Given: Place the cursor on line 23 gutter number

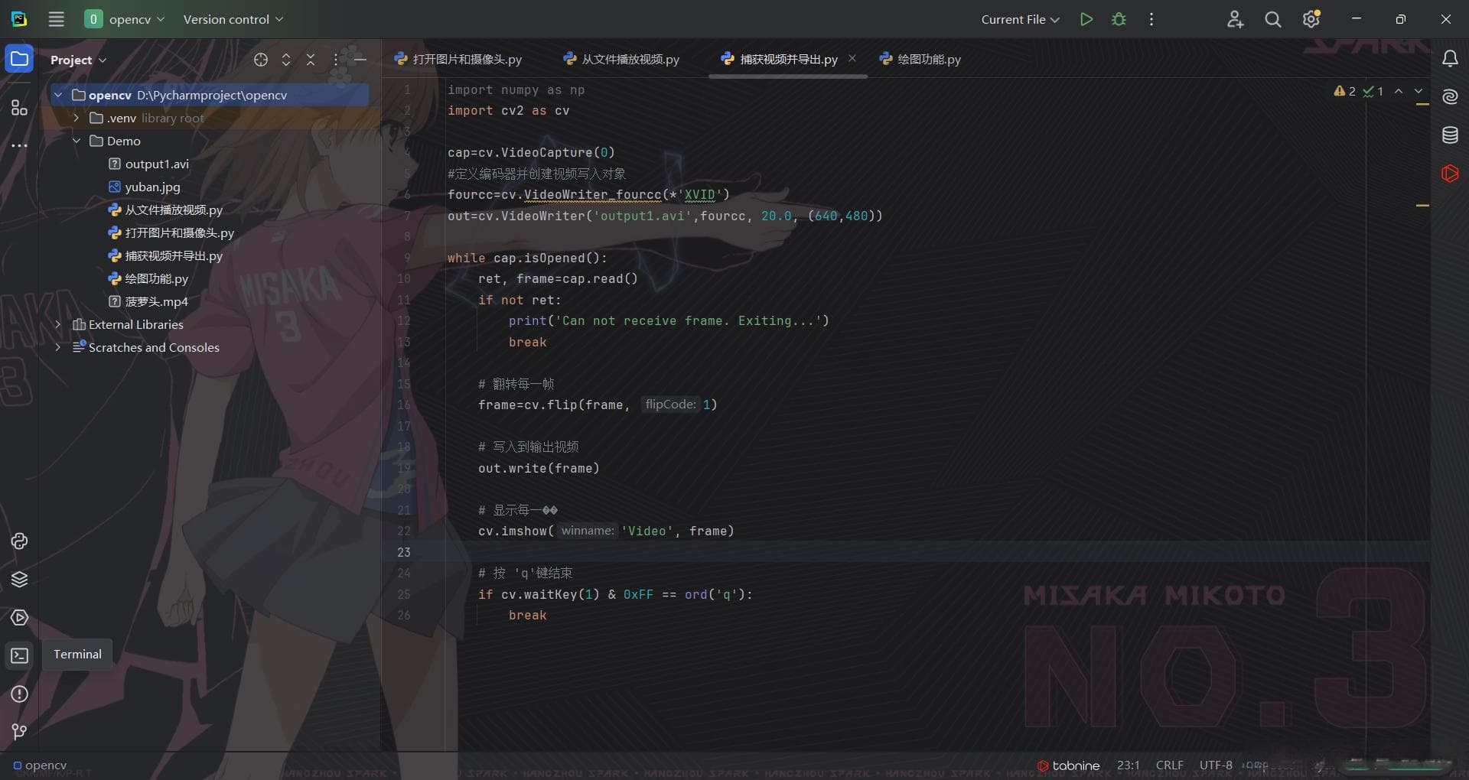Looking at the screenshot, I should (x=404, y=552).
